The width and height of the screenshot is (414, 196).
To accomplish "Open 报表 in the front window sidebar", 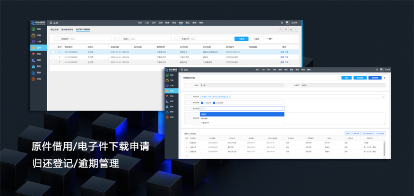I will pos(171,112).
